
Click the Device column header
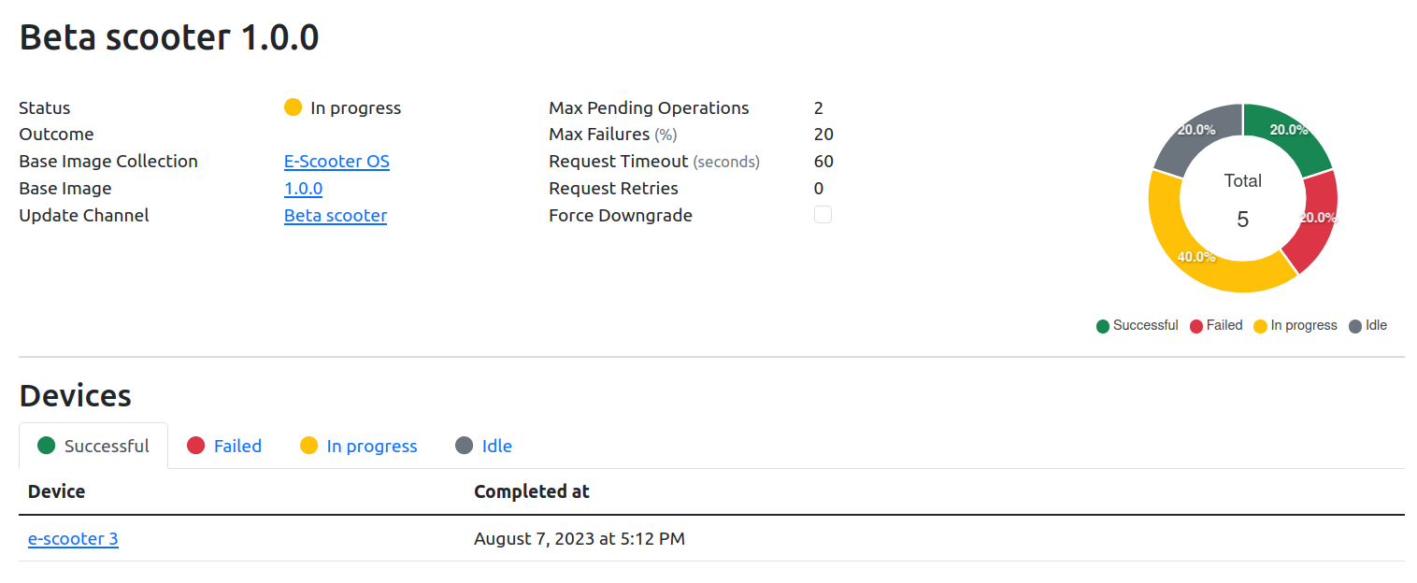click(57, 491)
